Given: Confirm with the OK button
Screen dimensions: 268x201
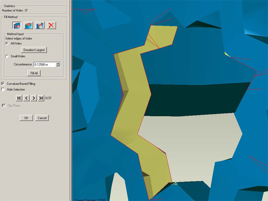Looking at the screenshot, I should click(25, 118).
